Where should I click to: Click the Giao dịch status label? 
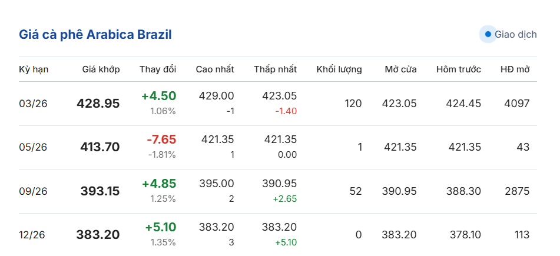[x=515, y=35]
